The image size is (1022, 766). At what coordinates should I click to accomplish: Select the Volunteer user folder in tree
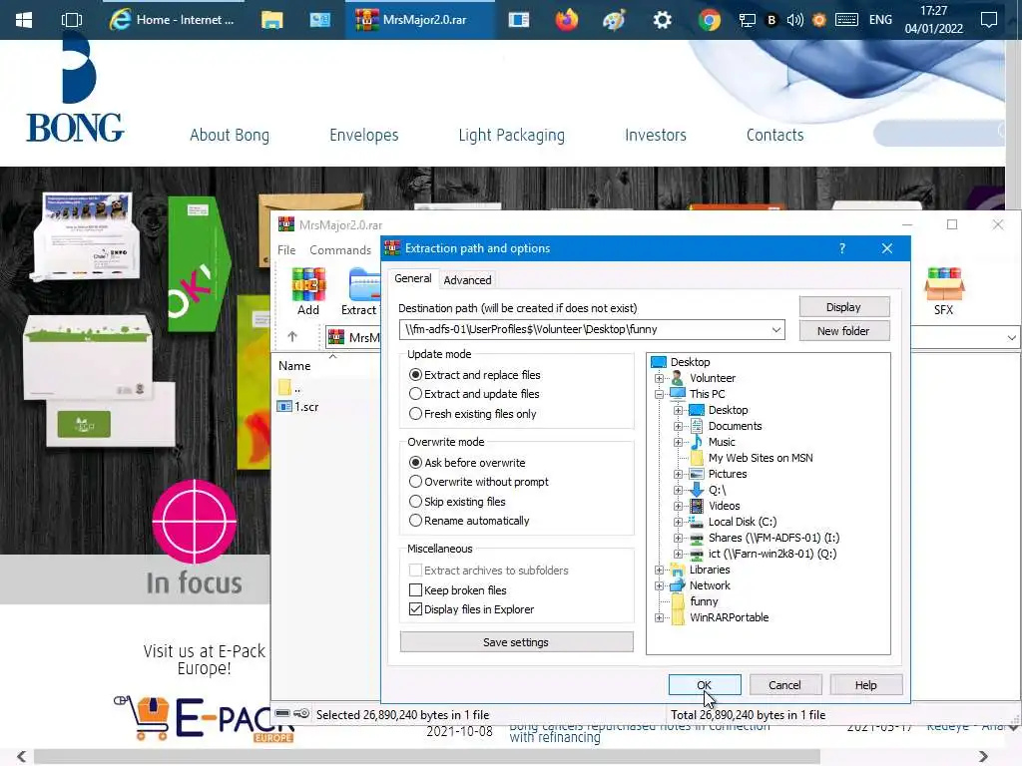tap(713, 378)
